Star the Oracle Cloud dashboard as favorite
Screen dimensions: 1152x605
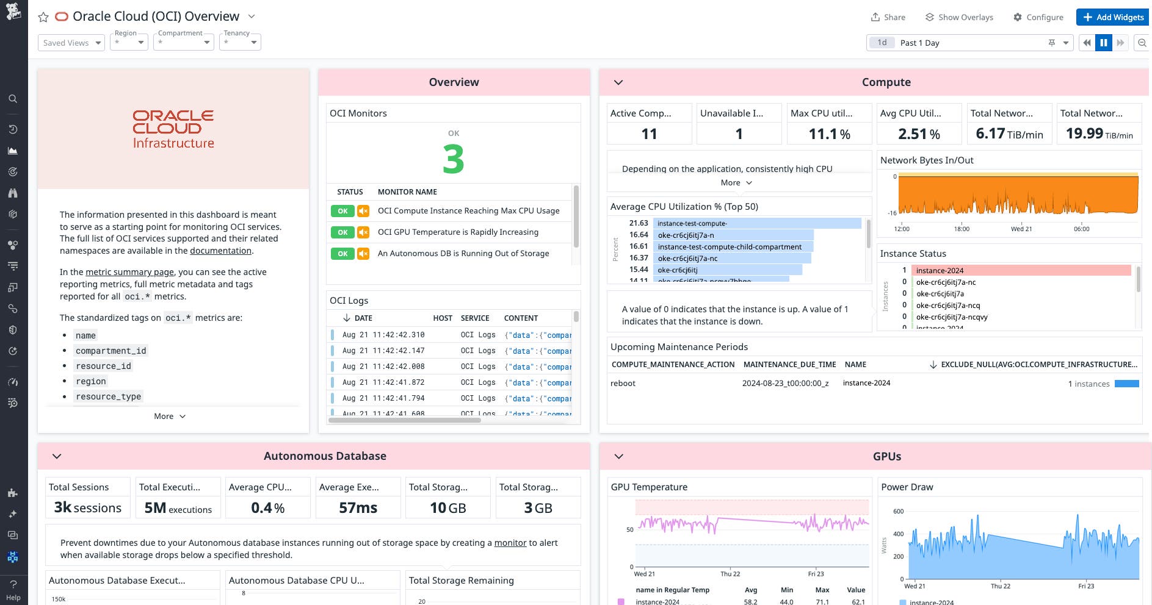(43, 16)
